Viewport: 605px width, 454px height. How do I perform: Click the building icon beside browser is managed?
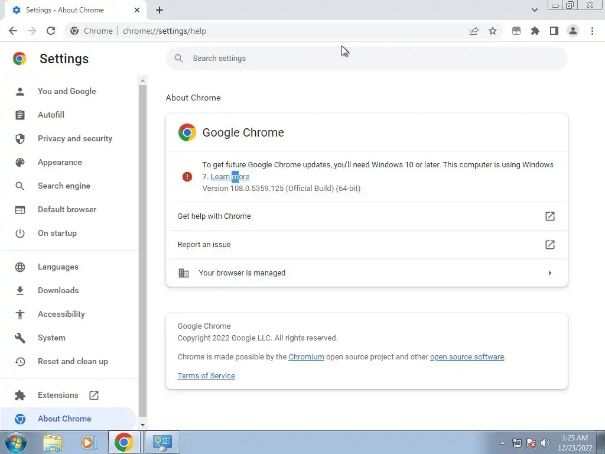[184, 273]
